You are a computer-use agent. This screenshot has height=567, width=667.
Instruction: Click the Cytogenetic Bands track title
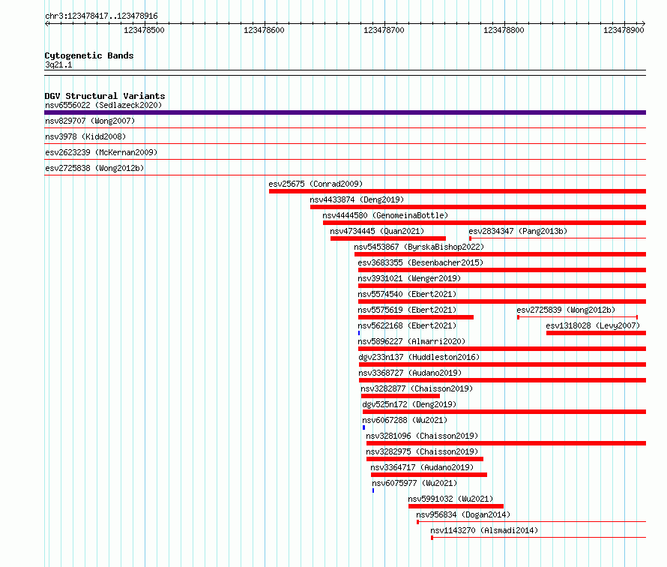89,55
